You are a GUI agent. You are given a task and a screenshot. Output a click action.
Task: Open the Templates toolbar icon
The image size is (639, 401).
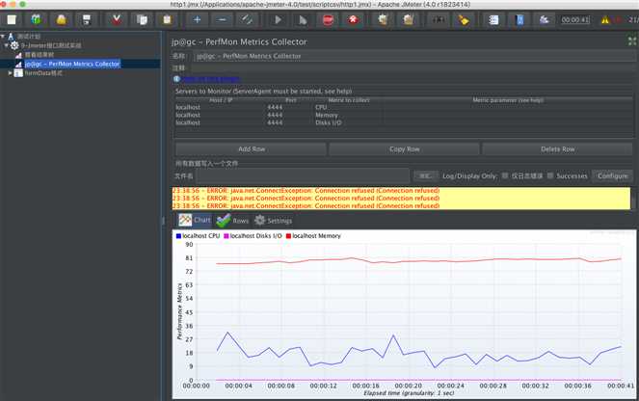[36, 19]
